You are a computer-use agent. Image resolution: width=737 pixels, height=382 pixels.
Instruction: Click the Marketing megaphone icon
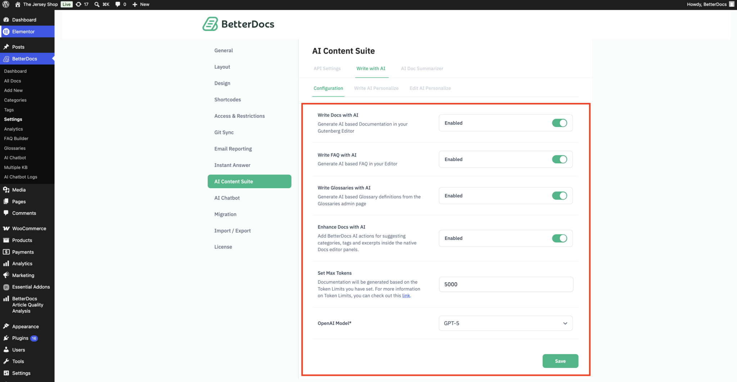[x=6, y=275]
